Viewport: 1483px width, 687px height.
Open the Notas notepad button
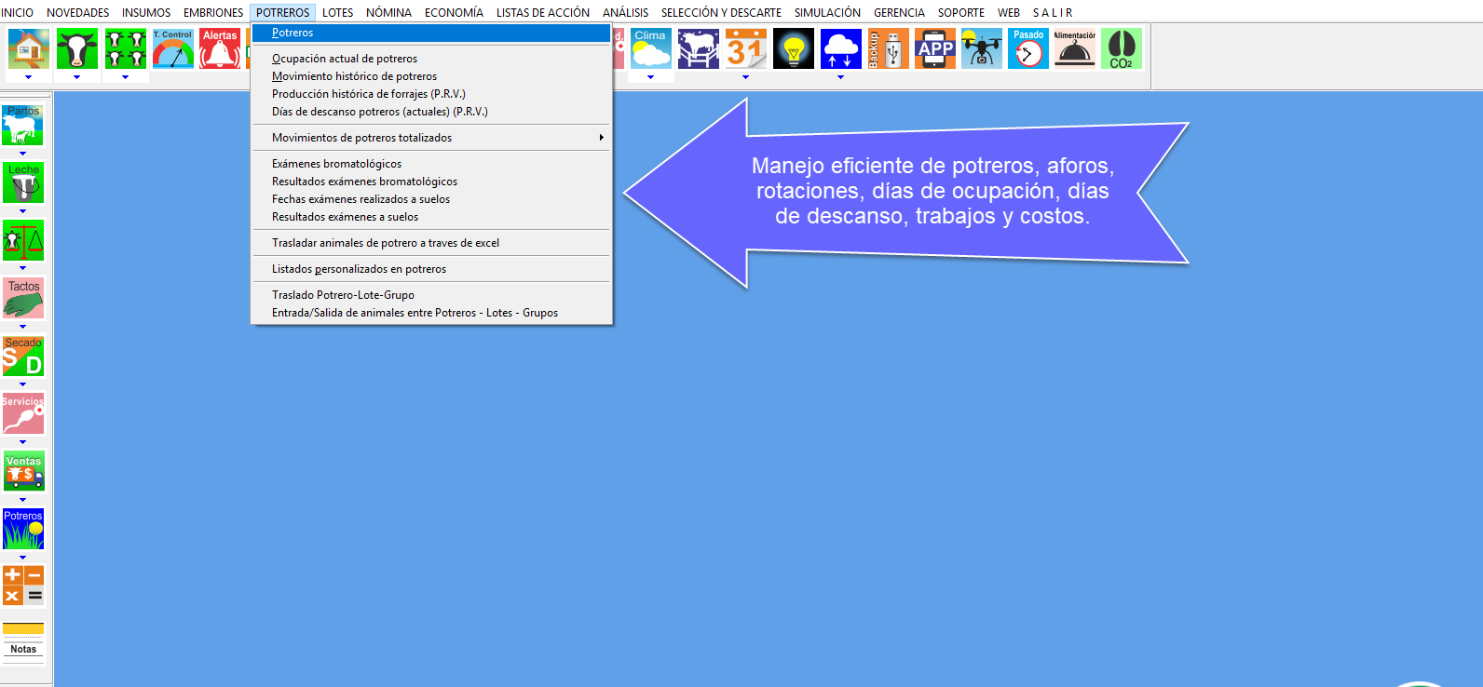pos(23,640)
